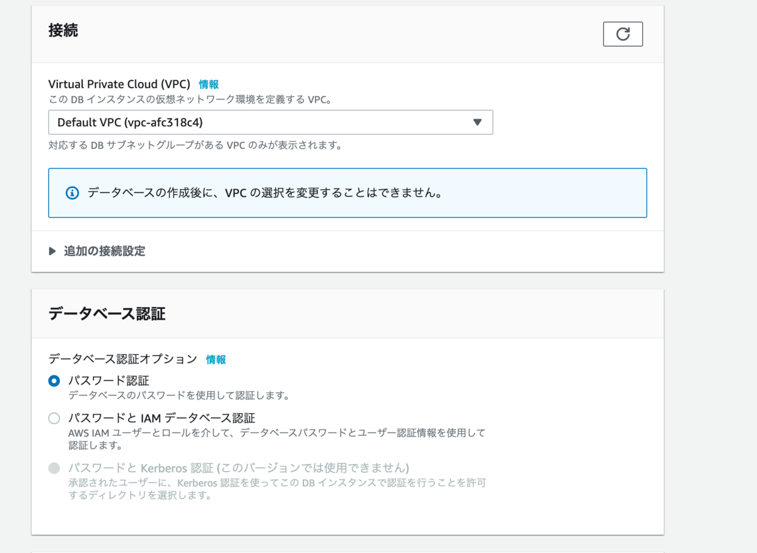The width and height of the screenshot is (757, 553).
Task: Click the refresh icon in the 接続 section
Action: (623, 34)
